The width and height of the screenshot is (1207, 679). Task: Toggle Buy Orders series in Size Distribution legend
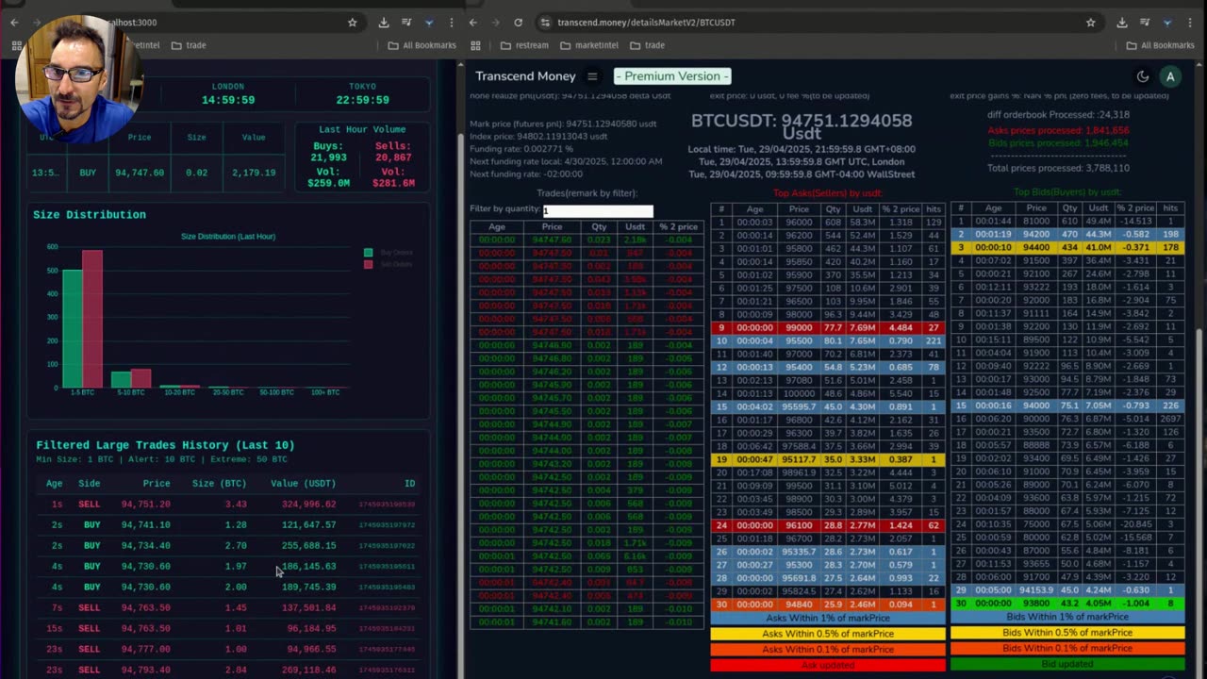389,253
